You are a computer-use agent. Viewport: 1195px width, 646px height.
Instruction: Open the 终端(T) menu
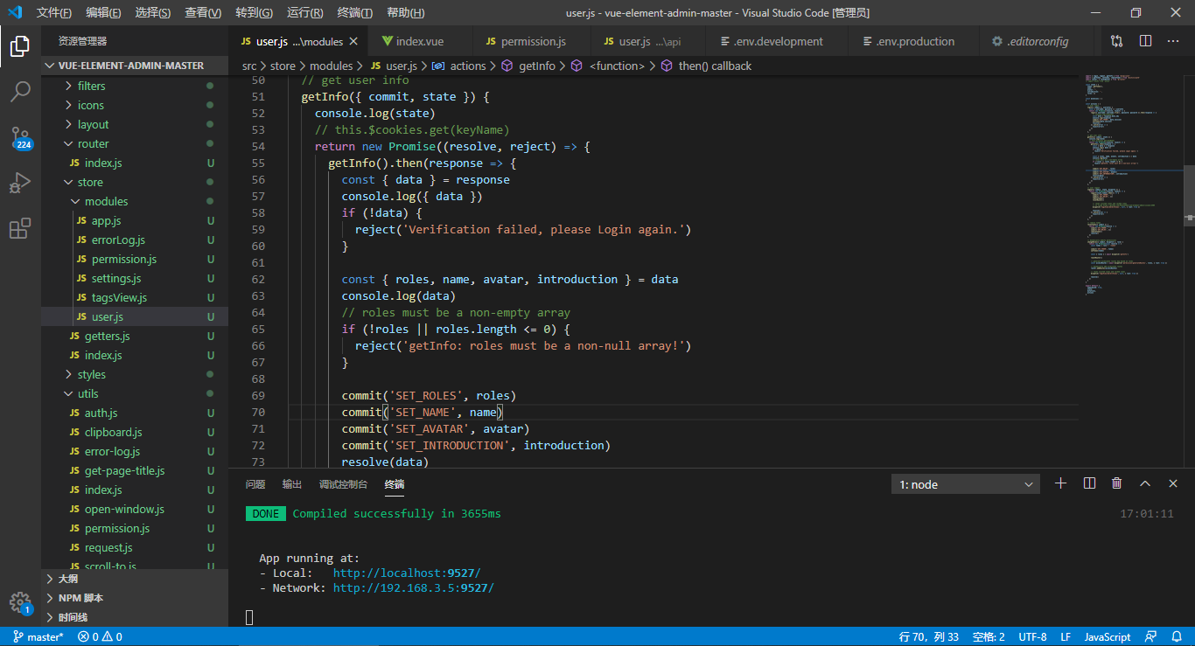(354, 12)
